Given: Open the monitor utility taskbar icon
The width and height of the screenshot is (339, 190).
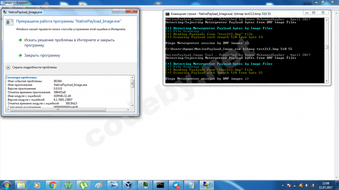Looking at the screenshot, I should tap(145, 185).
